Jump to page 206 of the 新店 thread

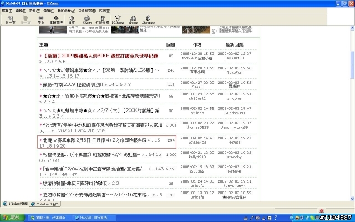pyautogui.click(x=101, y=131)
